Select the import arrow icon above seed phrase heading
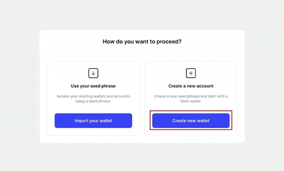The image size is (284, 171). (93, 73)
